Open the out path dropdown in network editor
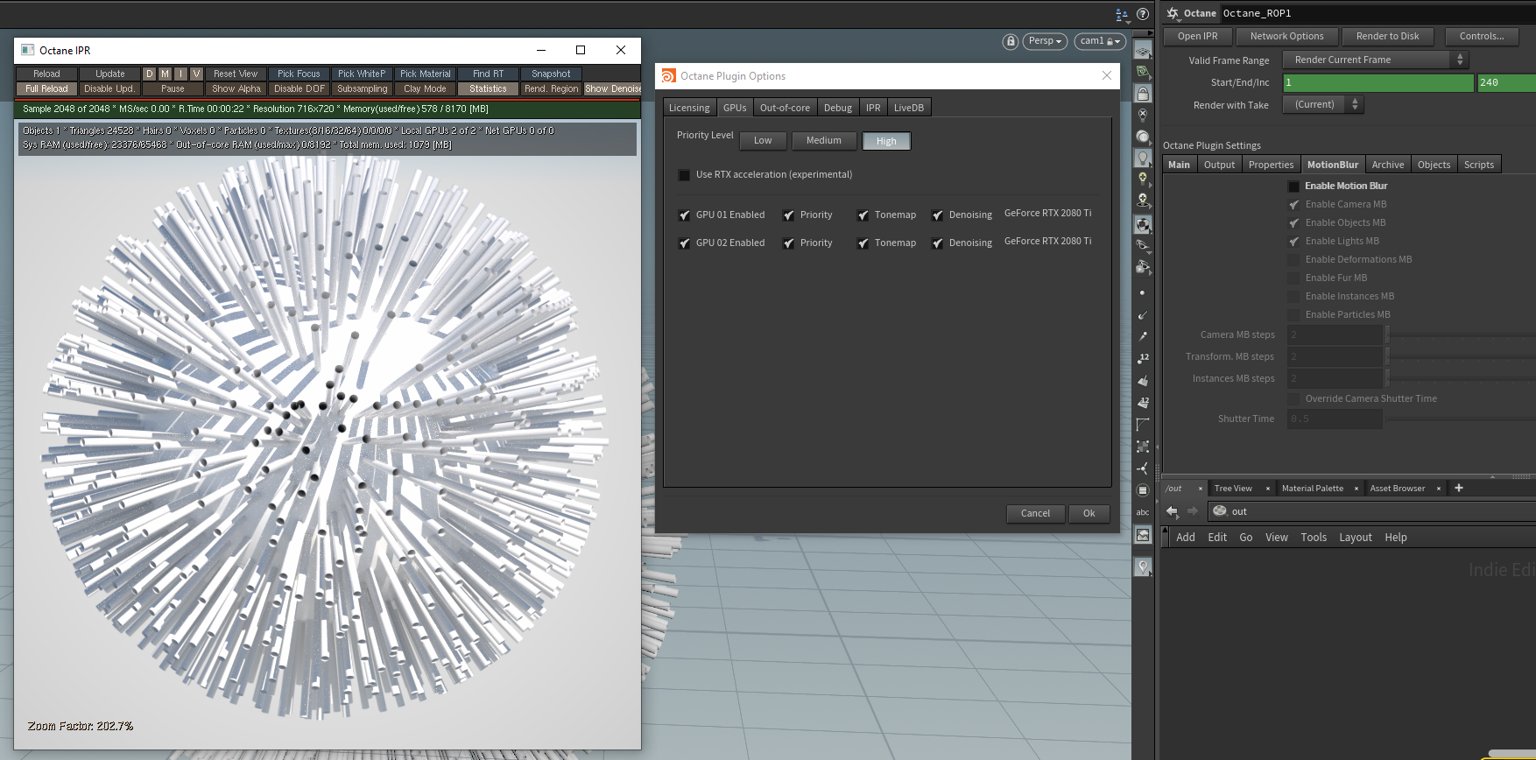This screenshot has width=1536, height=760. tap(1371, 511)
